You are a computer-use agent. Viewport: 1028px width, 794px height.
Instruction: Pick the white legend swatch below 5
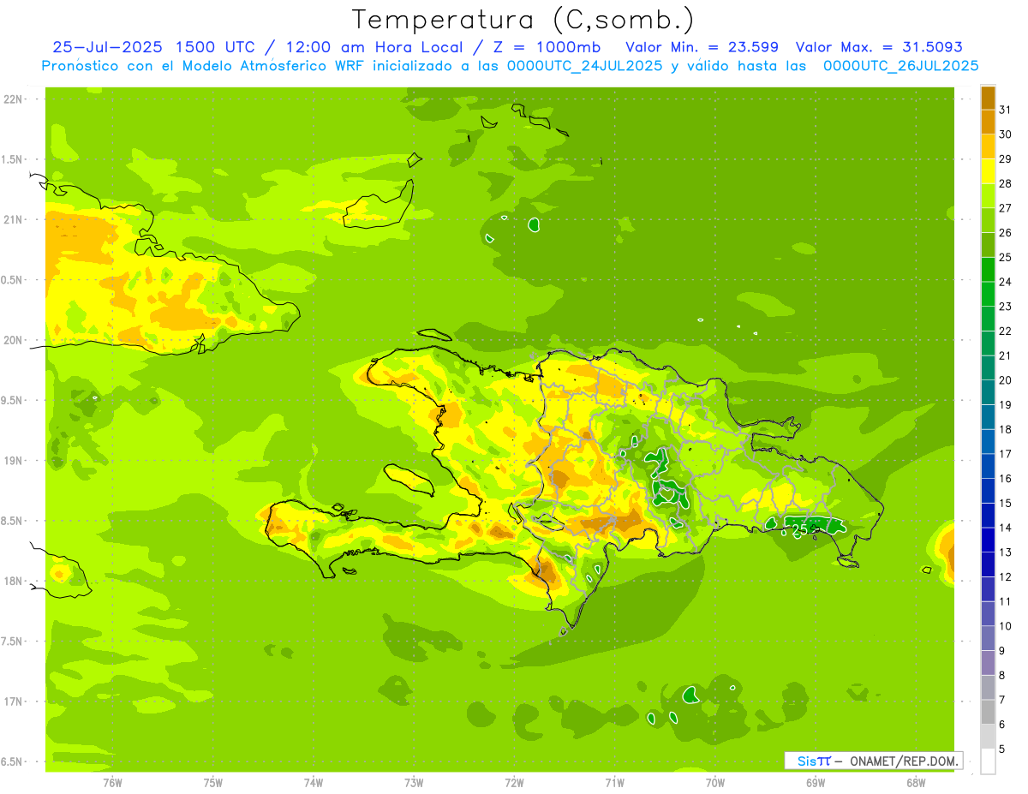[x=988, y=761]
